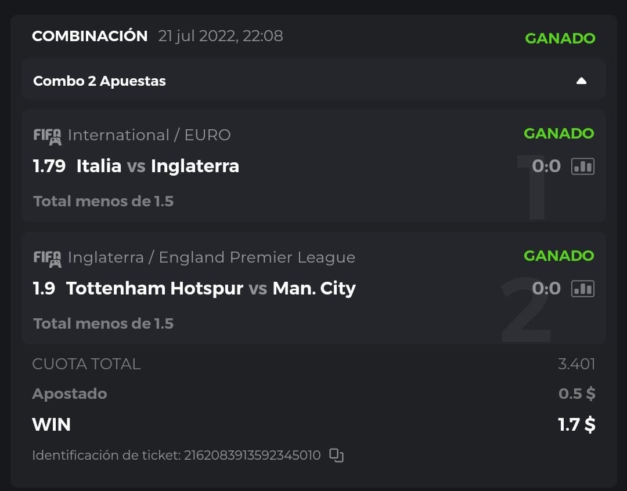Click FIFA icon beside International / EURO
The height and width of the screenshot is (491, 627).
tap(47, 136)
